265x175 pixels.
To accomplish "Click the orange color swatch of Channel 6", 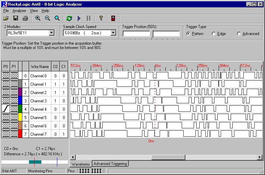I will (x=20, y=126).
